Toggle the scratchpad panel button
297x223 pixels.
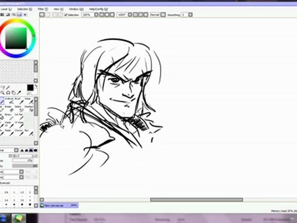click(25, 15)
